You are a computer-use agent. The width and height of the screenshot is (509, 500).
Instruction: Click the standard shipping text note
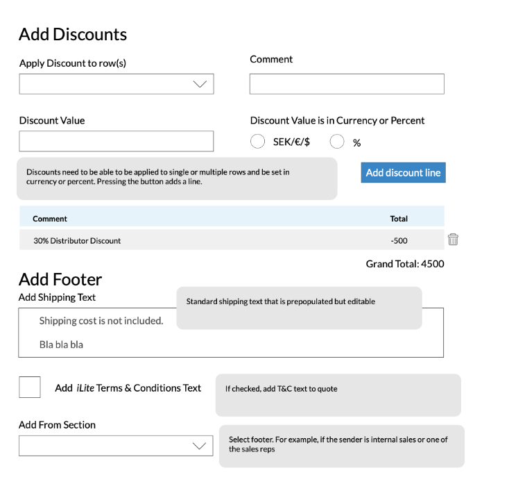click(x=299, y=308)
